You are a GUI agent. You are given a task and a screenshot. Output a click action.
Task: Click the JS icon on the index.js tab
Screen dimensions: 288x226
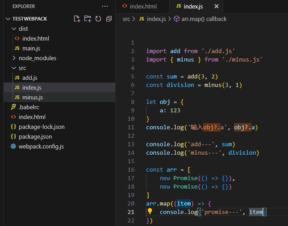[x=179, y=6]
